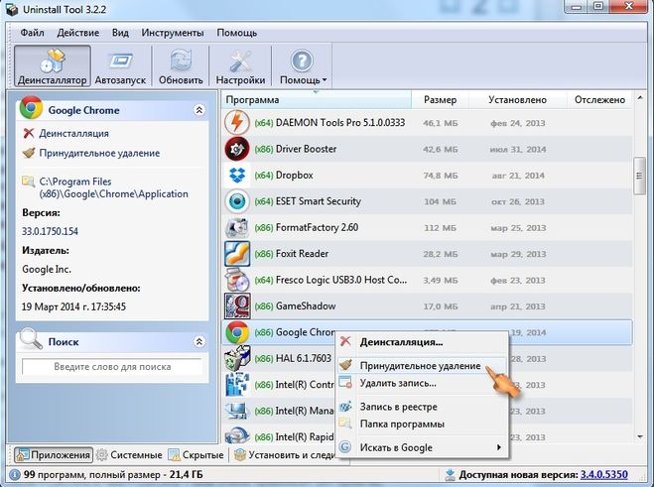
Task: Open the Автозапуск toolbar section
Action: [x=120, y=65]
